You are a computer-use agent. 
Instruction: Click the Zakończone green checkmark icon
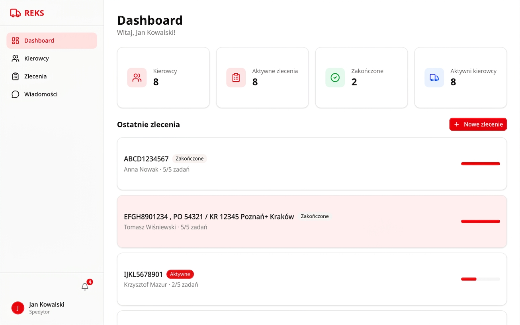335,78
